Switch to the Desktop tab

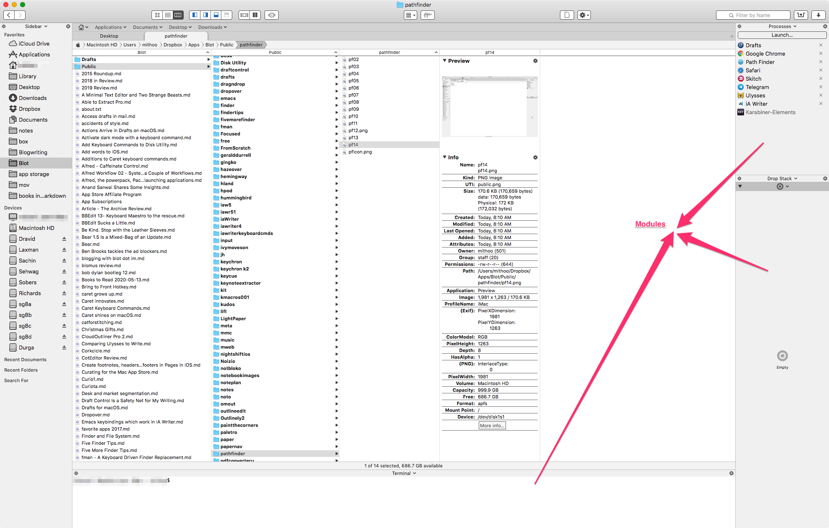coord(109,36)
